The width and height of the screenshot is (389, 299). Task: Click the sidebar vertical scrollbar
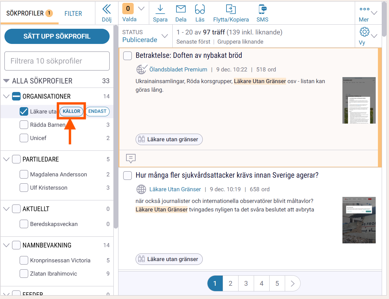[116, 126]
